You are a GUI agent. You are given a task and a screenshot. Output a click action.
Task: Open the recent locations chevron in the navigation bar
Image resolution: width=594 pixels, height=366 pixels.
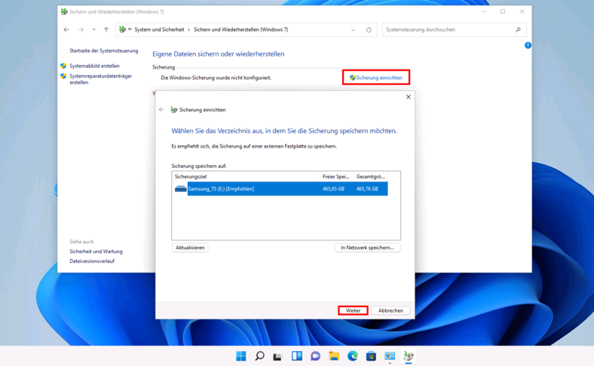93,30
